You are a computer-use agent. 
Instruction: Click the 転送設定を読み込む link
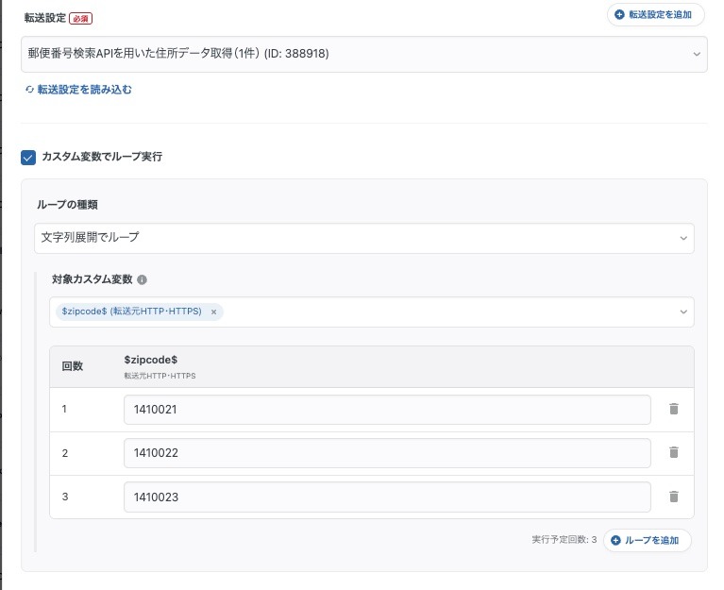(84, 90)
